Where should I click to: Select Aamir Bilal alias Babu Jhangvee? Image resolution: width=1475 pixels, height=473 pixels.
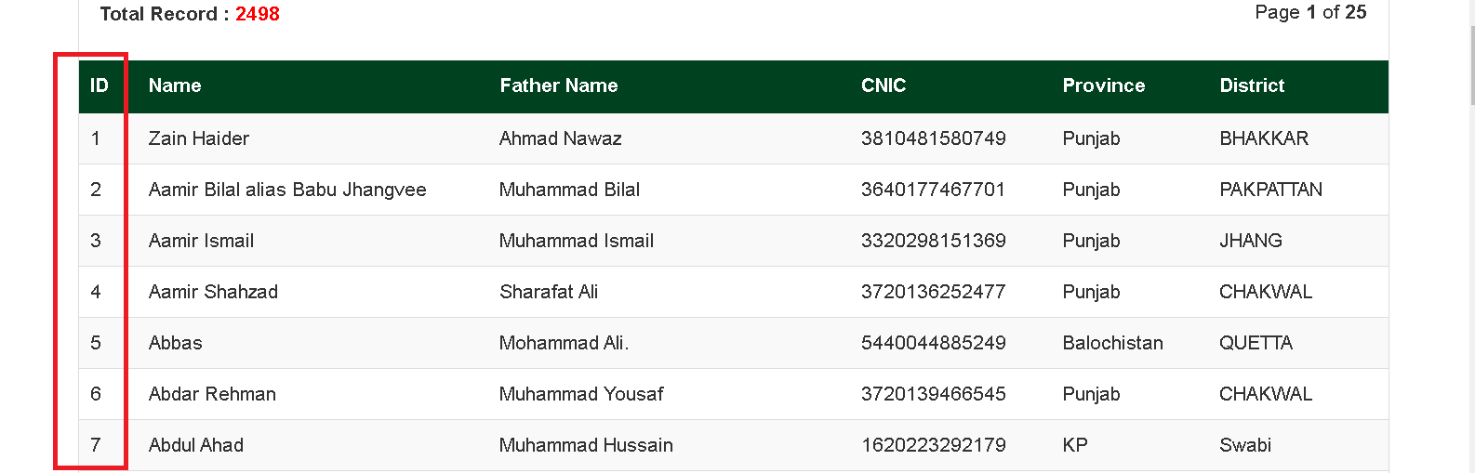(x=287, y=190)
